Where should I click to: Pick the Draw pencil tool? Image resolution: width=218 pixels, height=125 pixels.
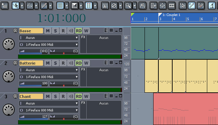(x=44, y=6)
